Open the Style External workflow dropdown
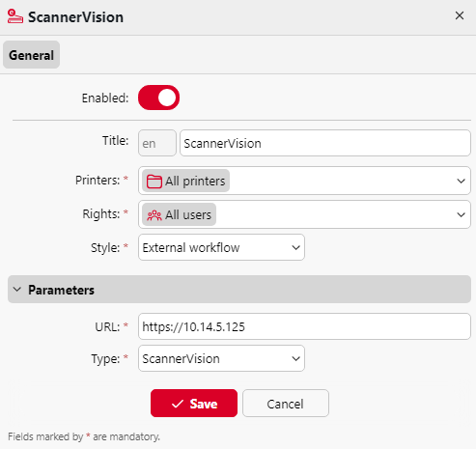Screen dimensions: 476x449 (221, 247)
